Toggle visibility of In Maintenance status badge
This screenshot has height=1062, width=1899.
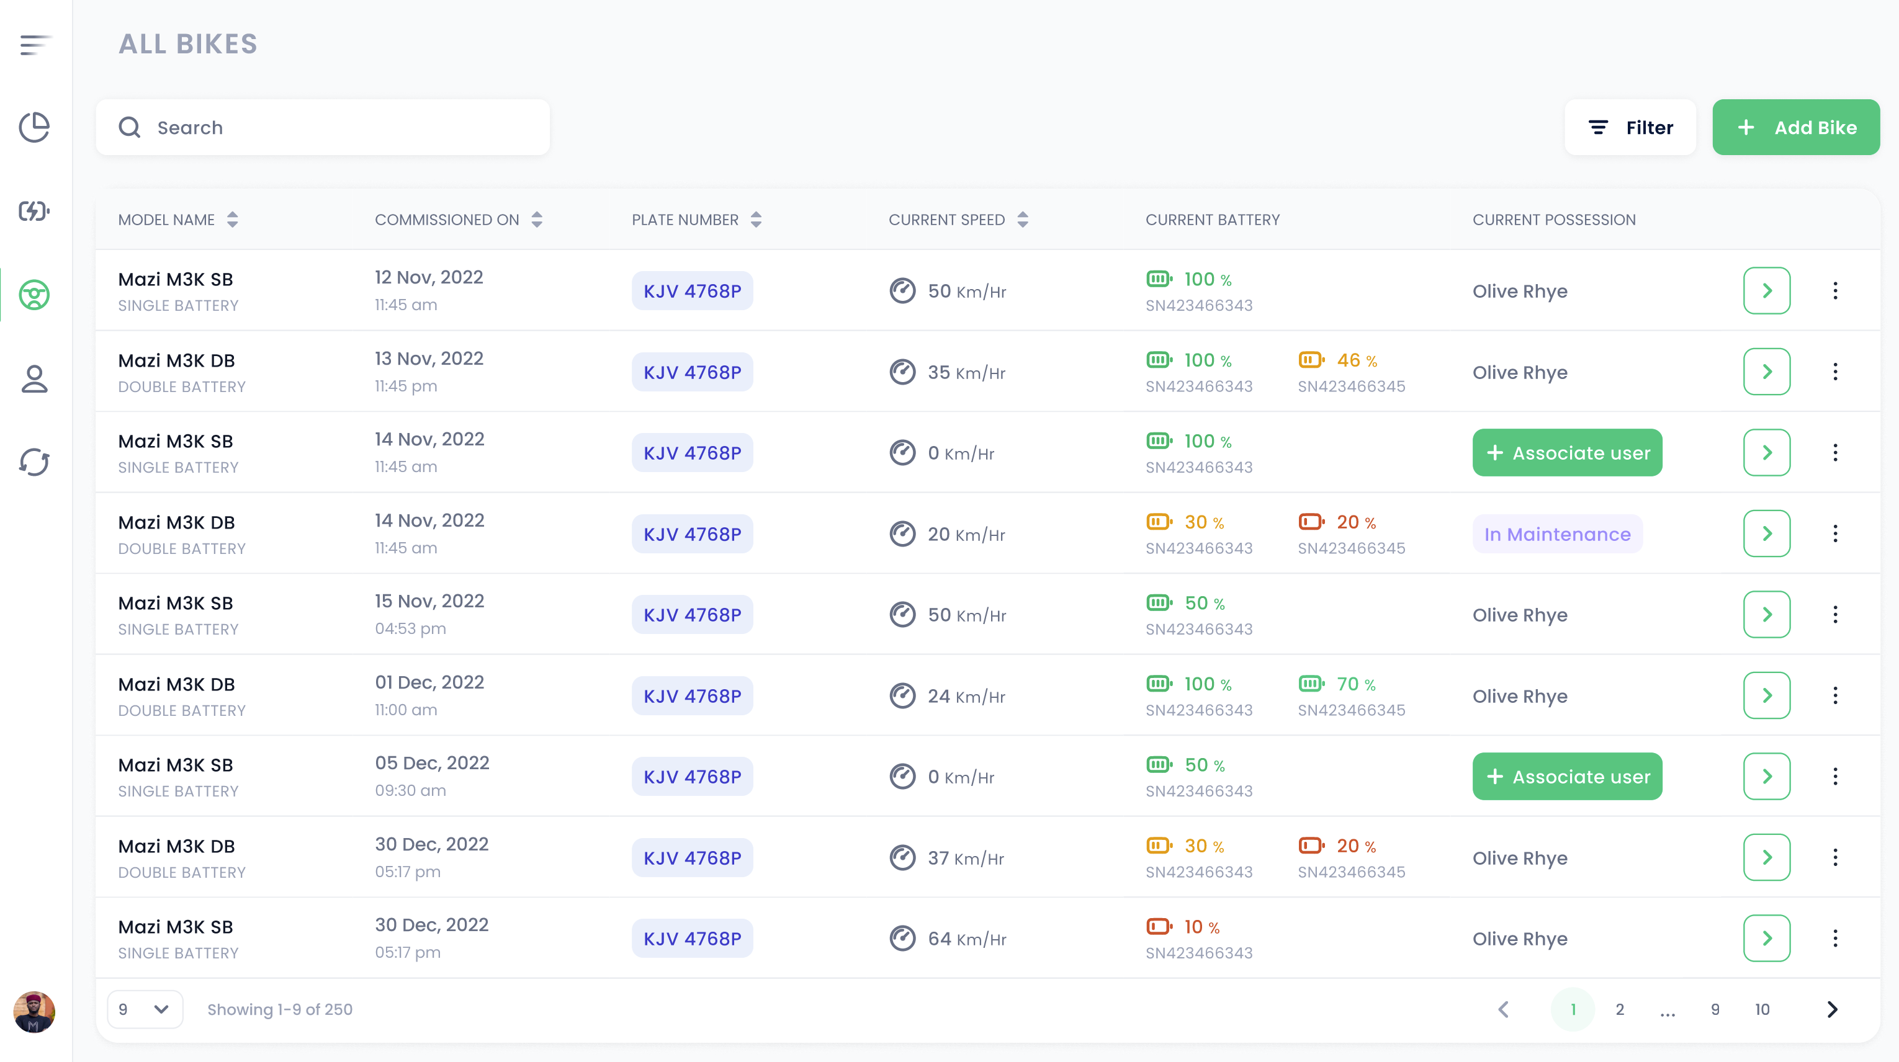pos(1558,534)
